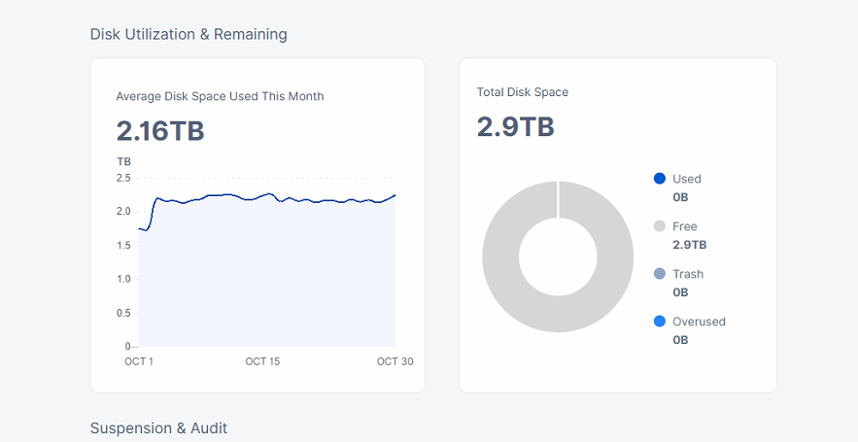Screen dimensions: 858x442
Task: Toggle the Used legend label
Action: point(686,179)
